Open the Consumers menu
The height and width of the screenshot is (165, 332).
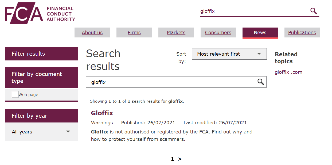pos(218,33)
